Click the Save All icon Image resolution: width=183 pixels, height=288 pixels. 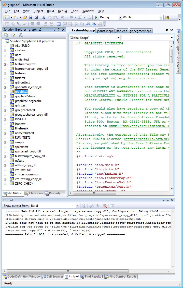(x=36, y=17)
